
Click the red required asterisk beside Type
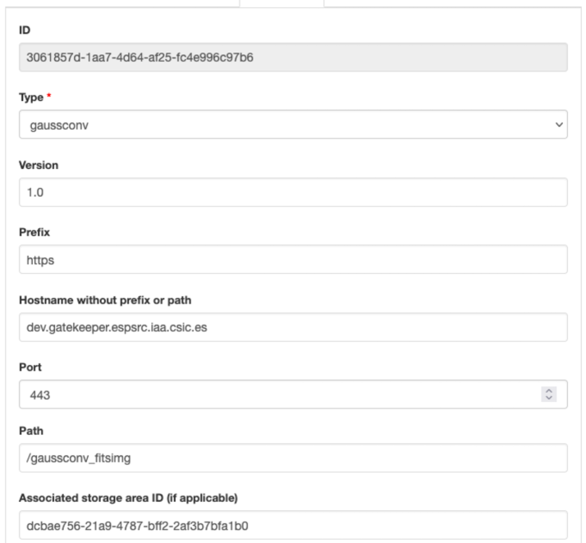(47, 97)
